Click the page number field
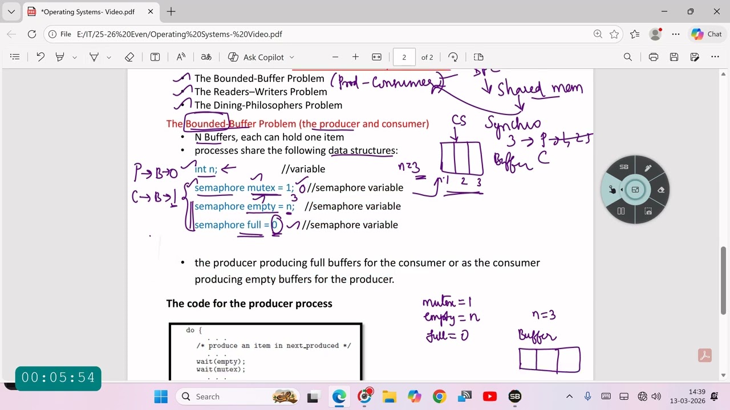The image size is (730, 410). tap(404, 57)
